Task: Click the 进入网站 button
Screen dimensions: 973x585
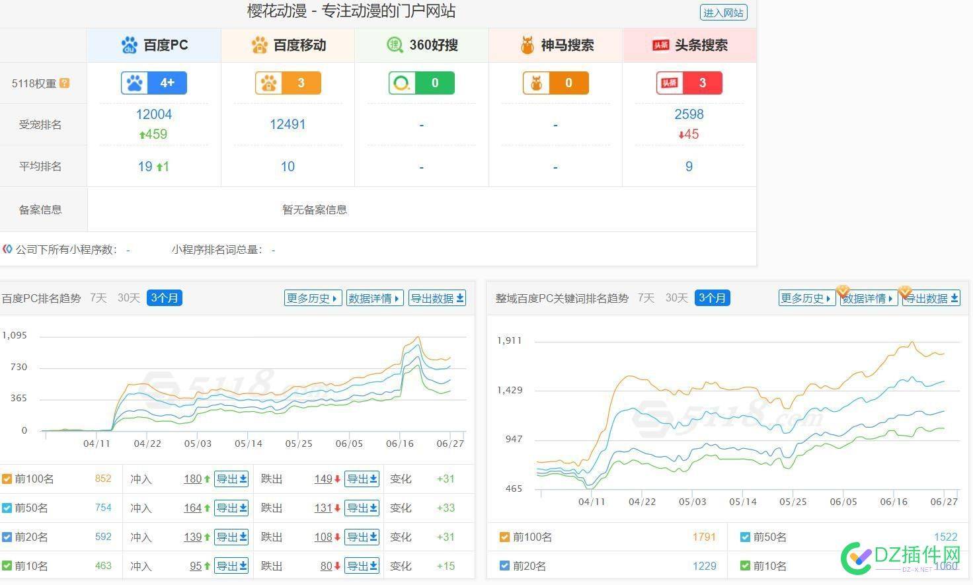Action: (723, 13)
